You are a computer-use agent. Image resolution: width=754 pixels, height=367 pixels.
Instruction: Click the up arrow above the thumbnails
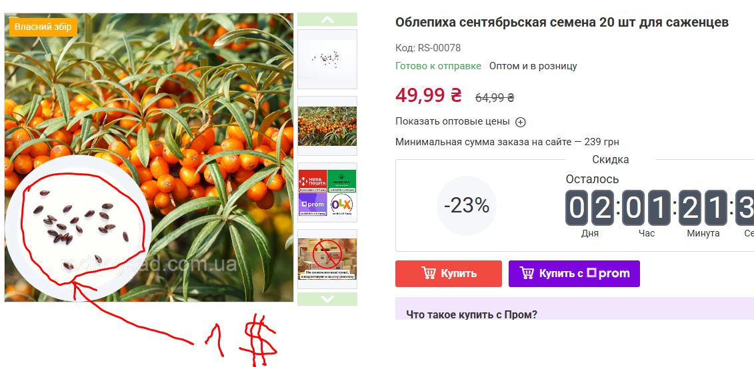327,20
